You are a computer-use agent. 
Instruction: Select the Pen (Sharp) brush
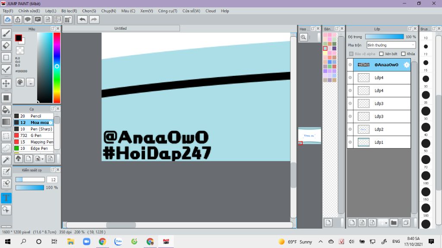(x=34, y=129)
